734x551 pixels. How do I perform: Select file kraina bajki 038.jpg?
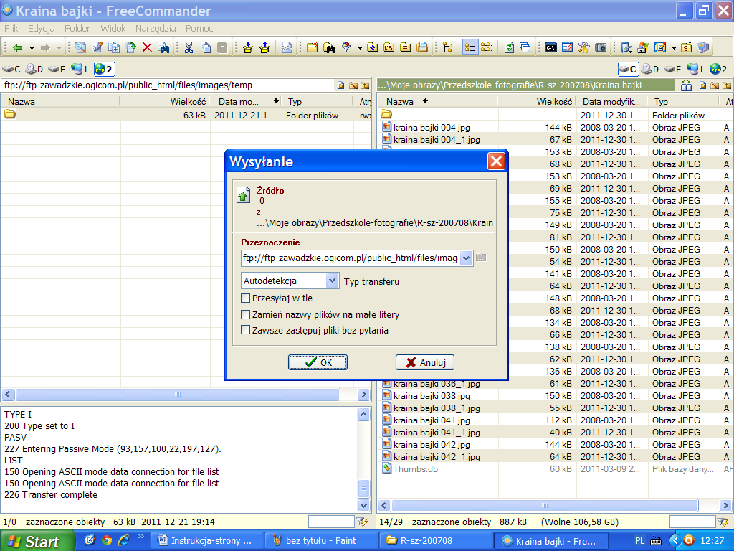[x=432, y=396]
